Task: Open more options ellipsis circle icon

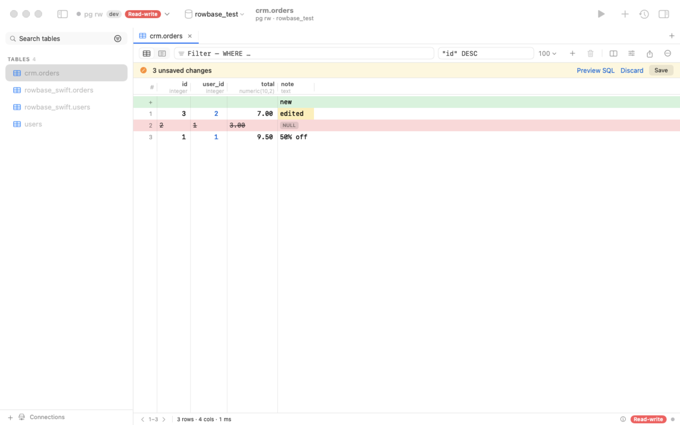Action: coord(668,54)
